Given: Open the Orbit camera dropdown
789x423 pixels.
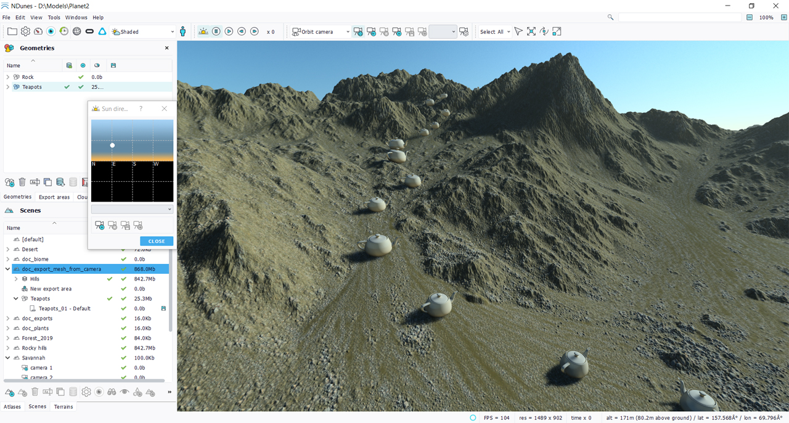Looking at the screenshot, I should click(321, 31).
